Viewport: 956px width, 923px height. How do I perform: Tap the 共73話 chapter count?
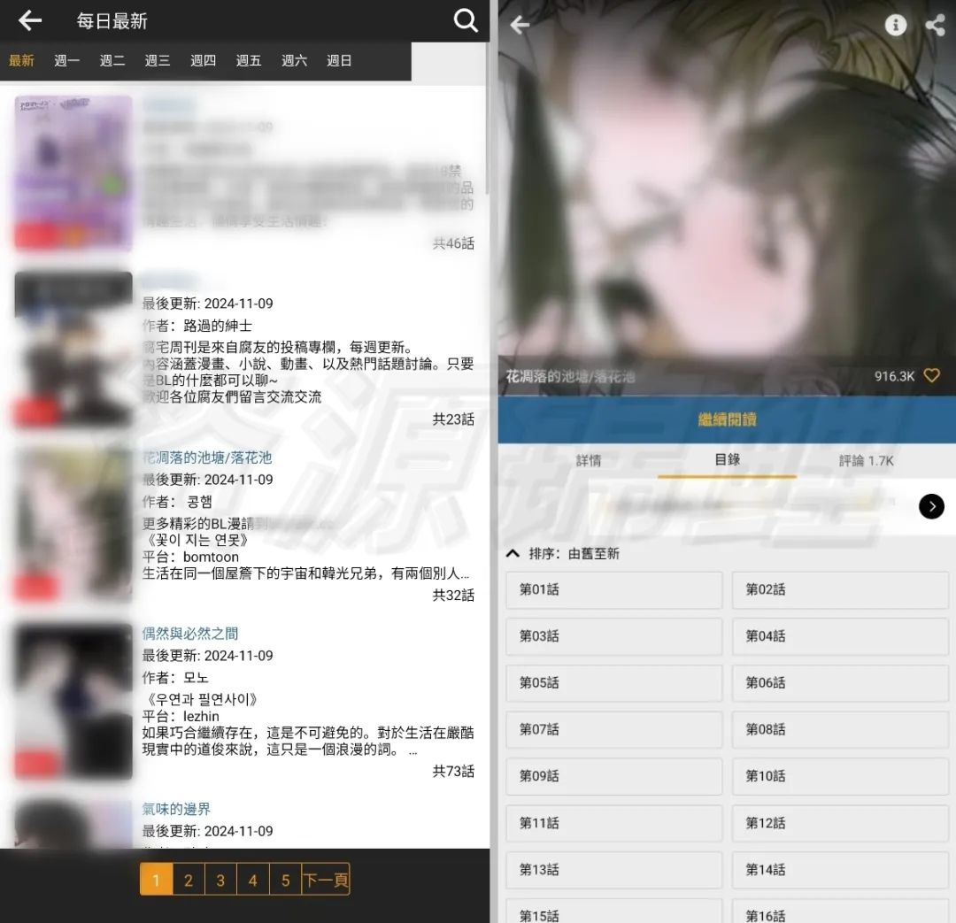453,771
